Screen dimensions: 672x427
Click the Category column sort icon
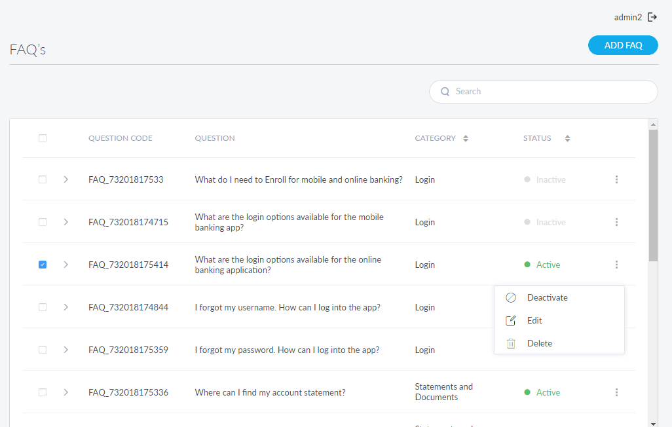[x=466, y=138]
